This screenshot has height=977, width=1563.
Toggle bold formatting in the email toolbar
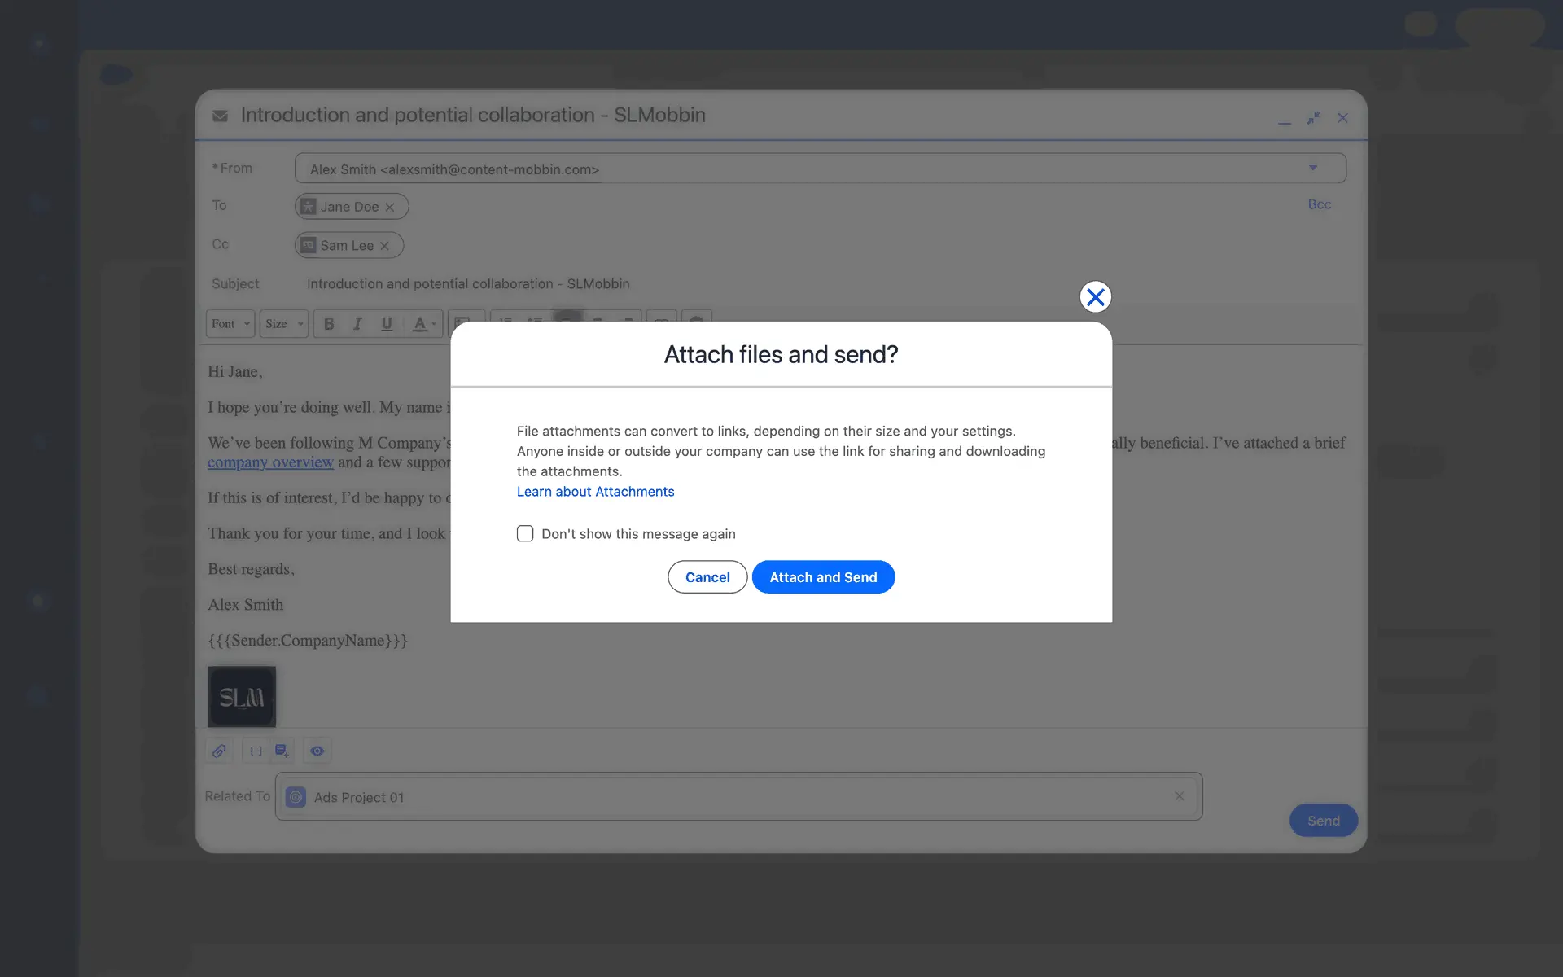coord(329,324)
